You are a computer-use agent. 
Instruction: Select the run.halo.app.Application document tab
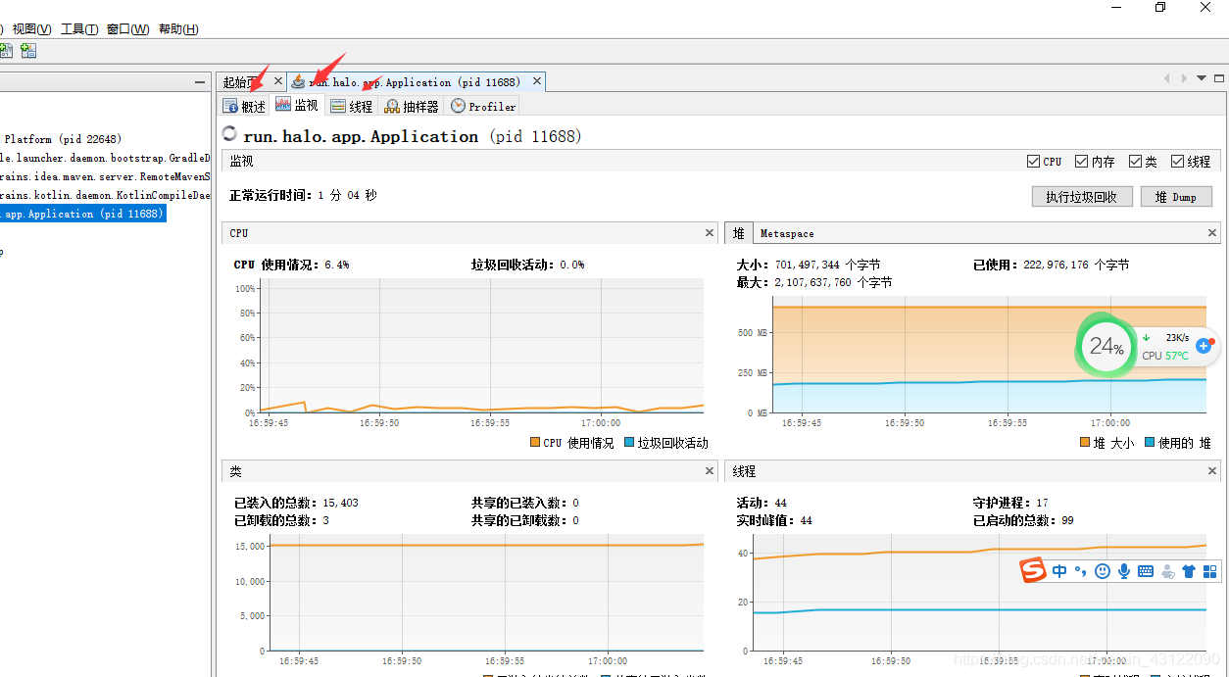pos(415,82)
